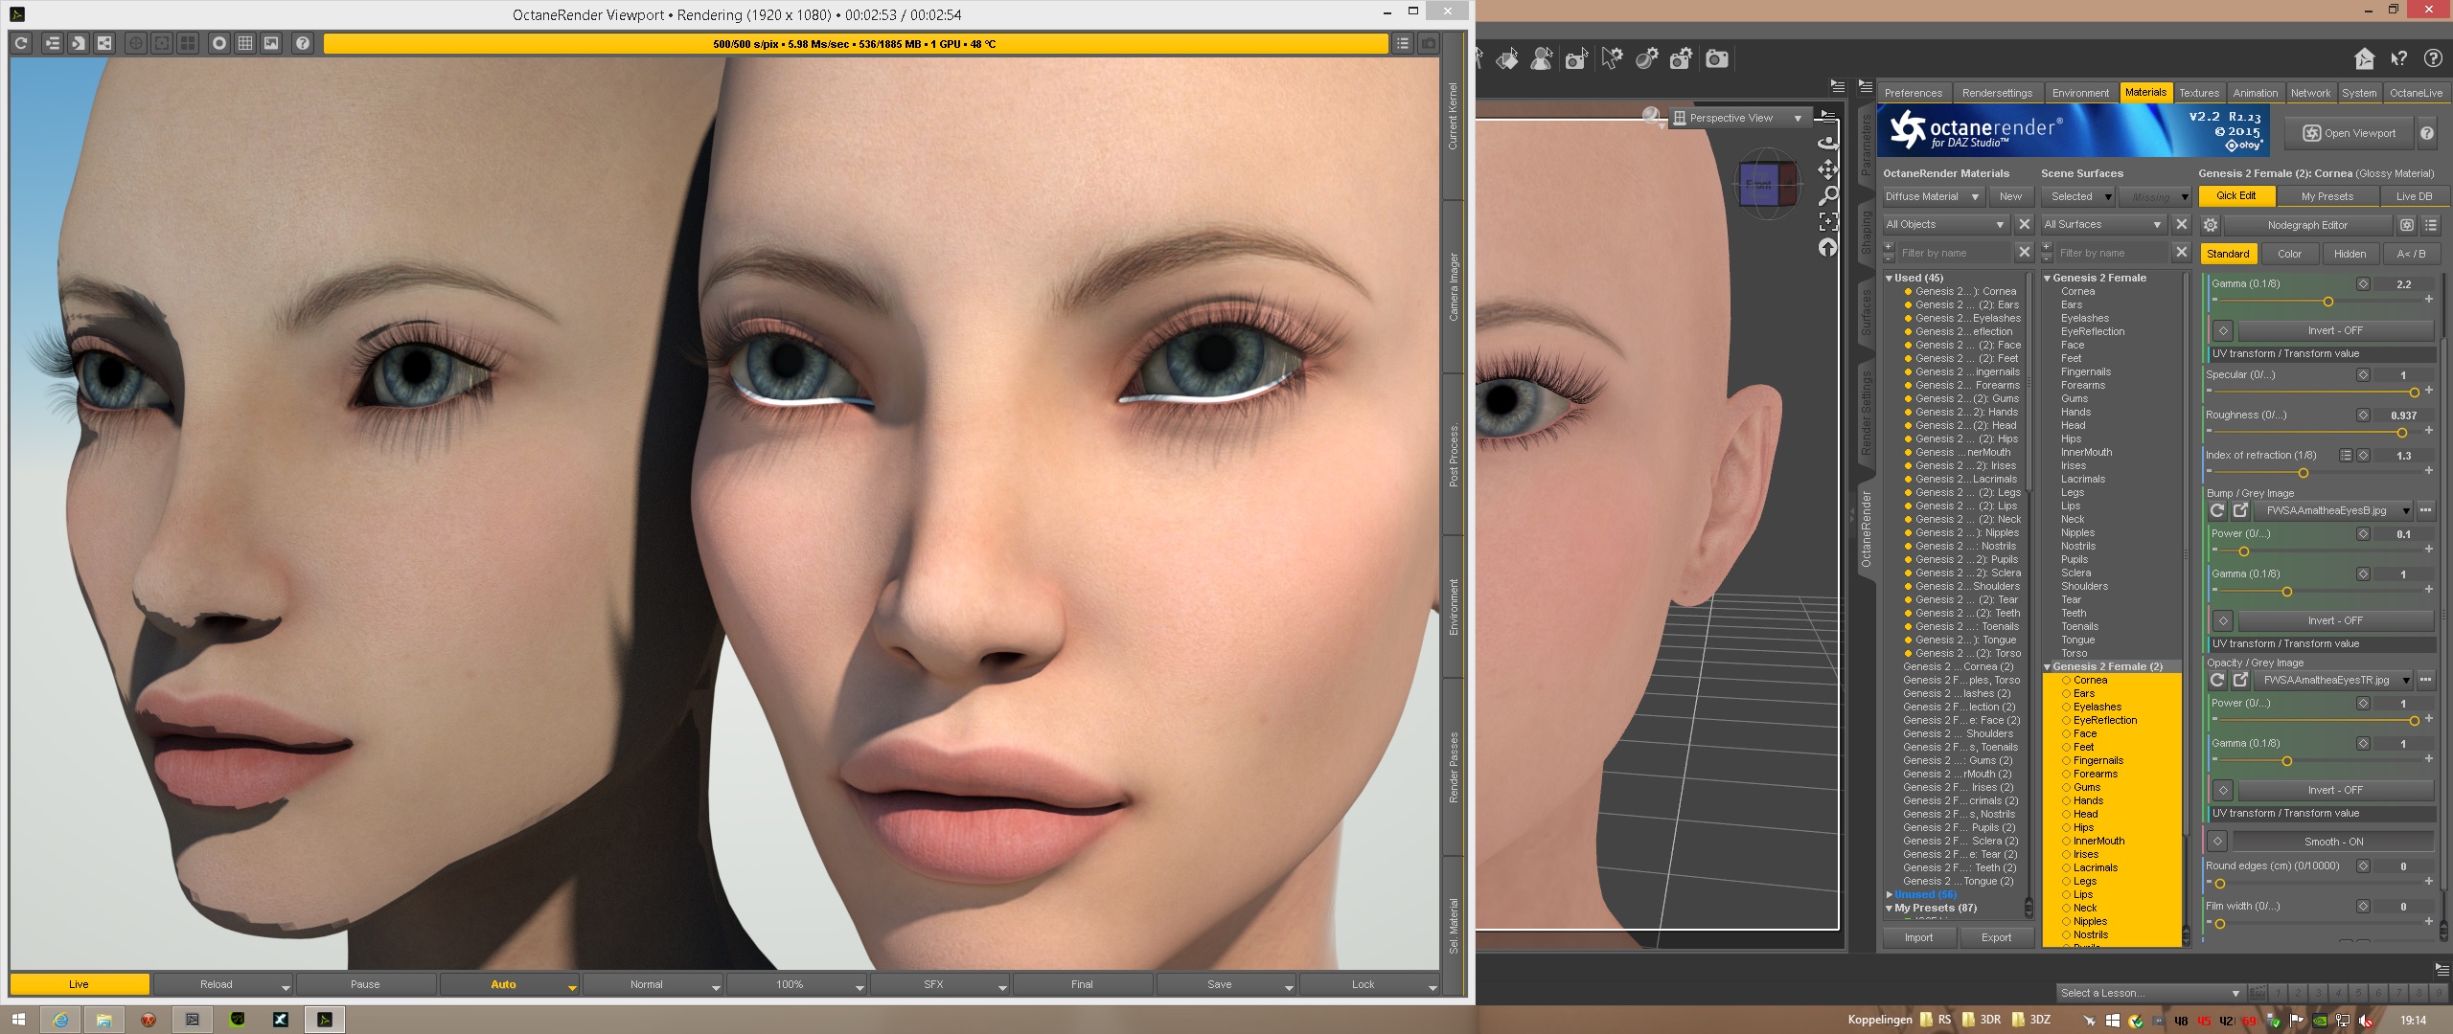Toggle Smooth - ON setting

[2332, 842]
